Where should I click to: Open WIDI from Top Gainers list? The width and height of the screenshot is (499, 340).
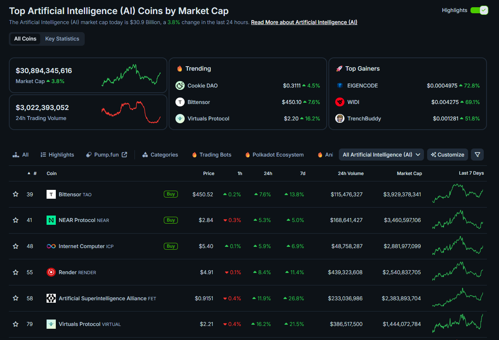(353, 102)
